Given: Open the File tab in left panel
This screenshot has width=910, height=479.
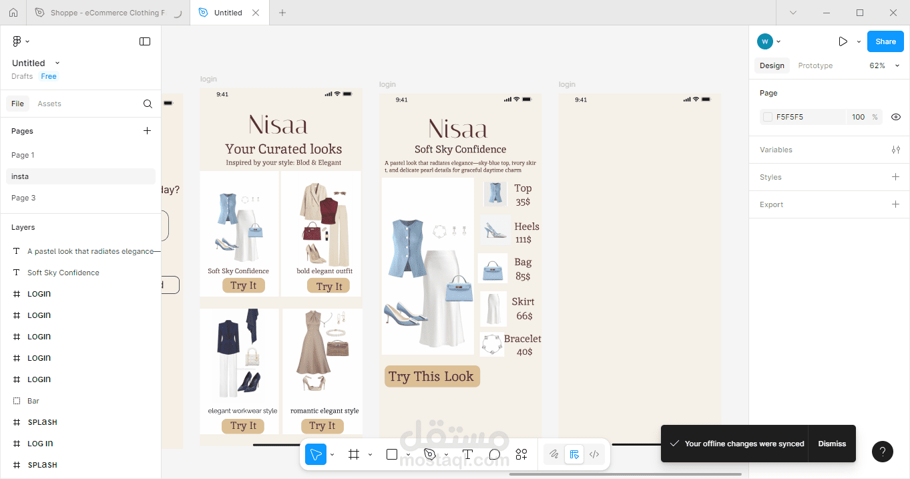Looking at the screenshot, I should coord(17,104).
